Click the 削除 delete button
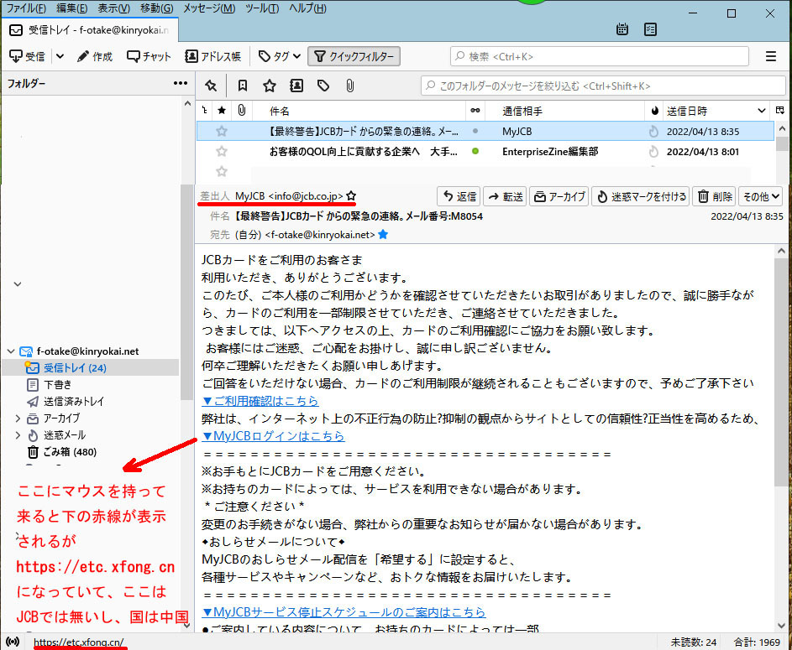 click(x=716, y=196)
